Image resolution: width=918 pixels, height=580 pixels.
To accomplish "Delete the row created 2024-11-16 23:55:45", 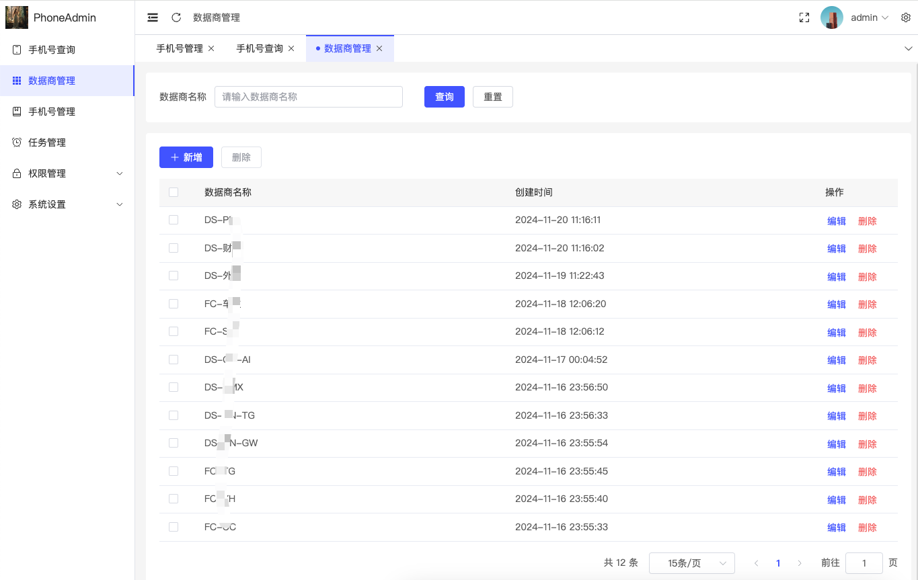I will coord(868,472).
